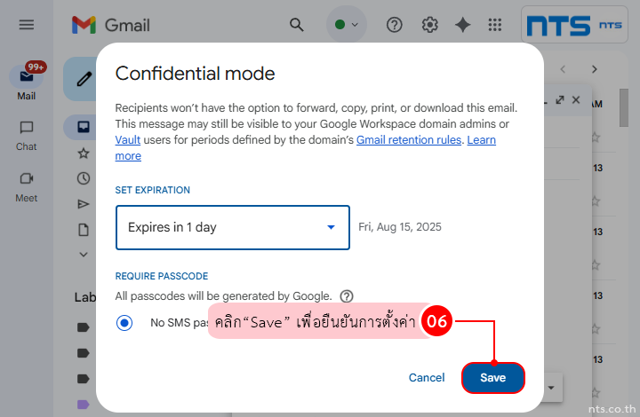The image size is (640, 417).
Task: Click the search magnifier icon
Action: [297, 25]
